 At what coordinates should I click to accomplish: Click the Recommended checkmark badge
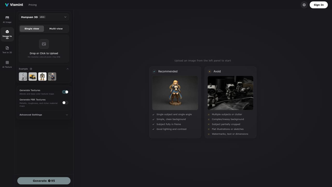(x=154, y=71)
